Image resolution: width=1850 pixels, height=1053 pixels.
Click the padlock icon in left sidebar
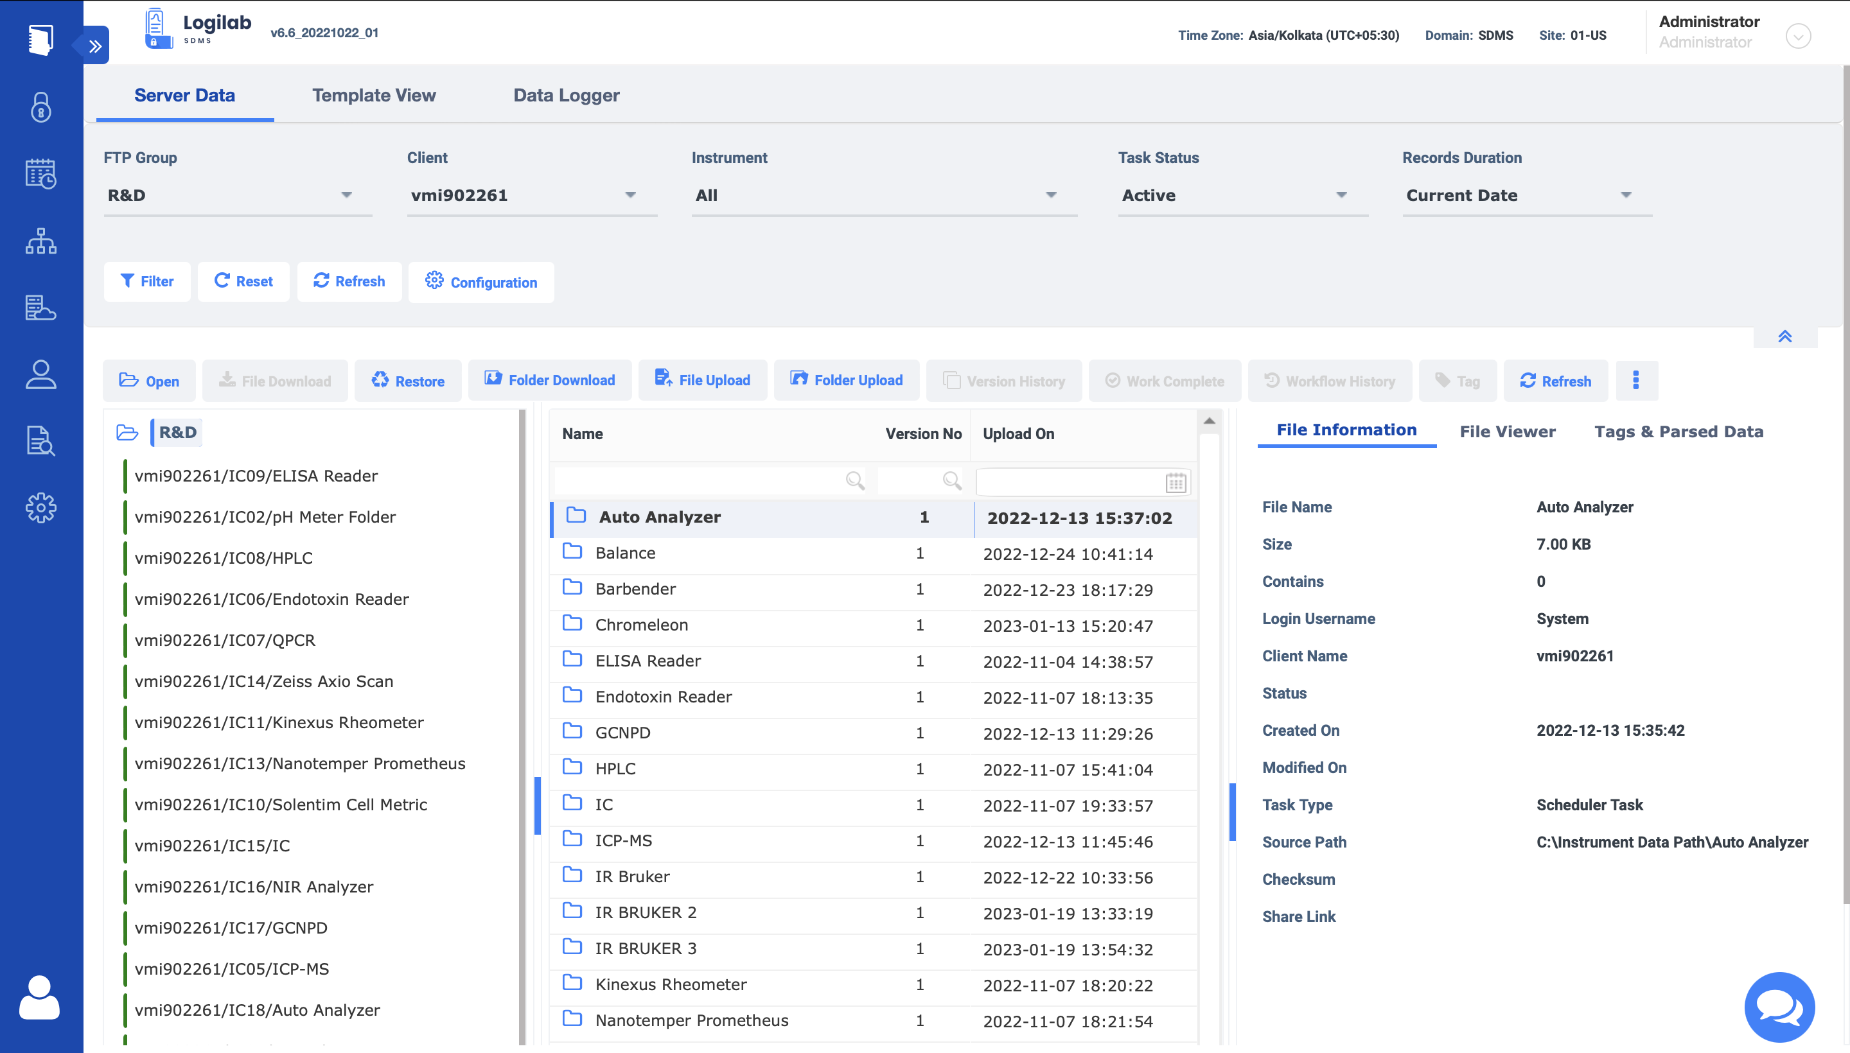coord(41,108)
